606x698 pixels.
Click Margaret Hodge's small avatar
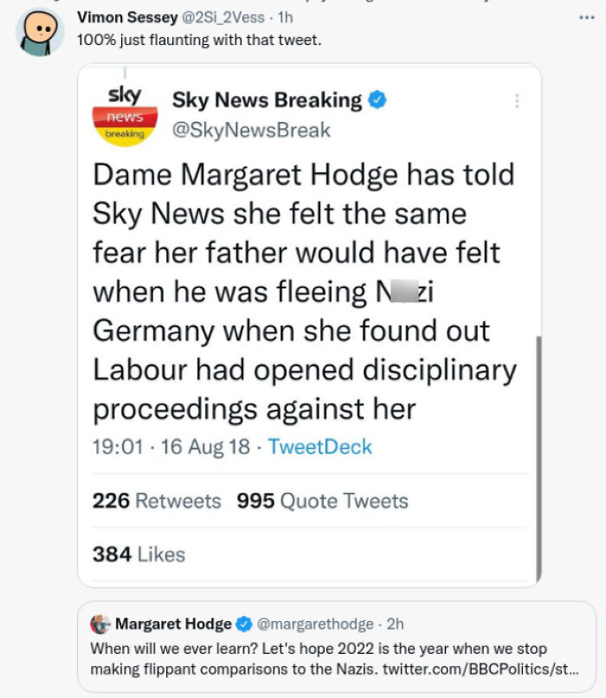pyautogui.click(x=100, y=624)
